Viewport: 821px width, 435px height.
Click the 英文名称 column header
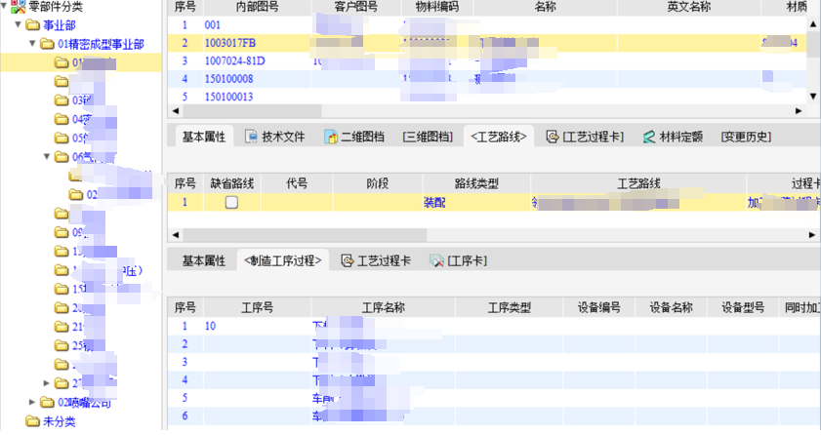[689, 7]
